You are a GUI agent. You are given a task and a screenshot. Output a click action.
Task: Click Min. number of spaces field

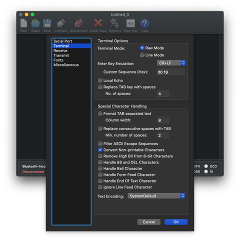[x=163, y=135]
